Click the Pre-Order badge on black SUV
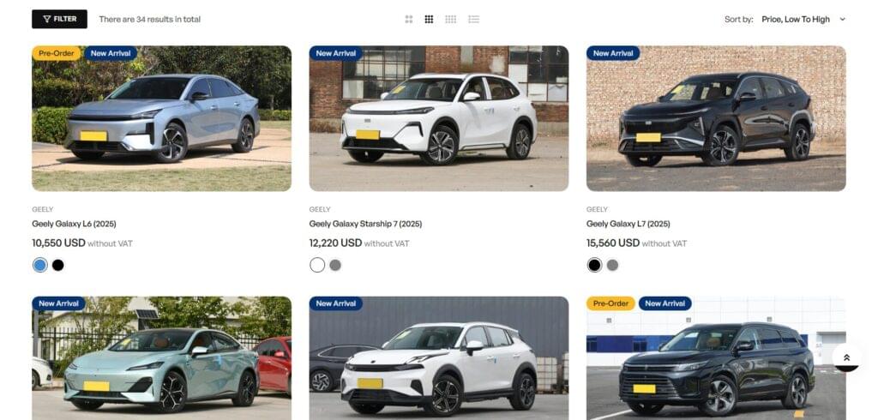The image size is (878, 420). (x=610, y=303)
